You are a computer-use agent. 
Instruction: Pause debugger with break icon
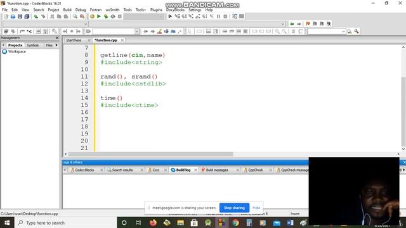(218, 16)
